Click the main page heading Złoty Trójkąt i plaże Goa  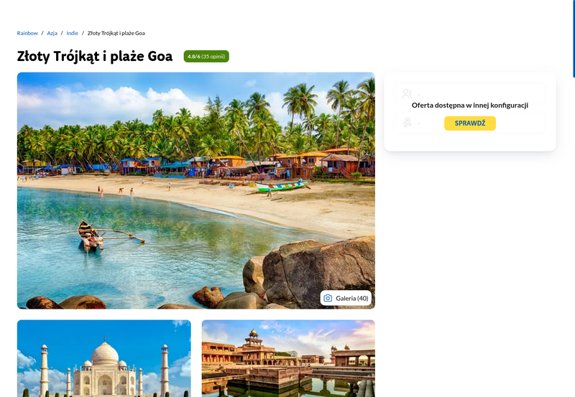pos(95,56)
